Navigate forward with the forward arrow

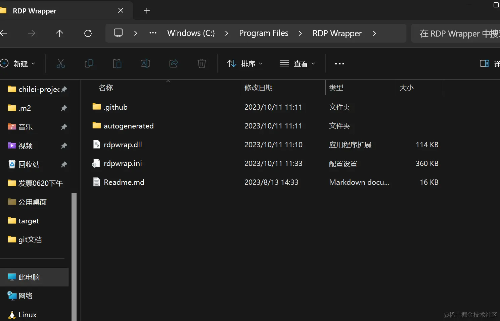32,33
